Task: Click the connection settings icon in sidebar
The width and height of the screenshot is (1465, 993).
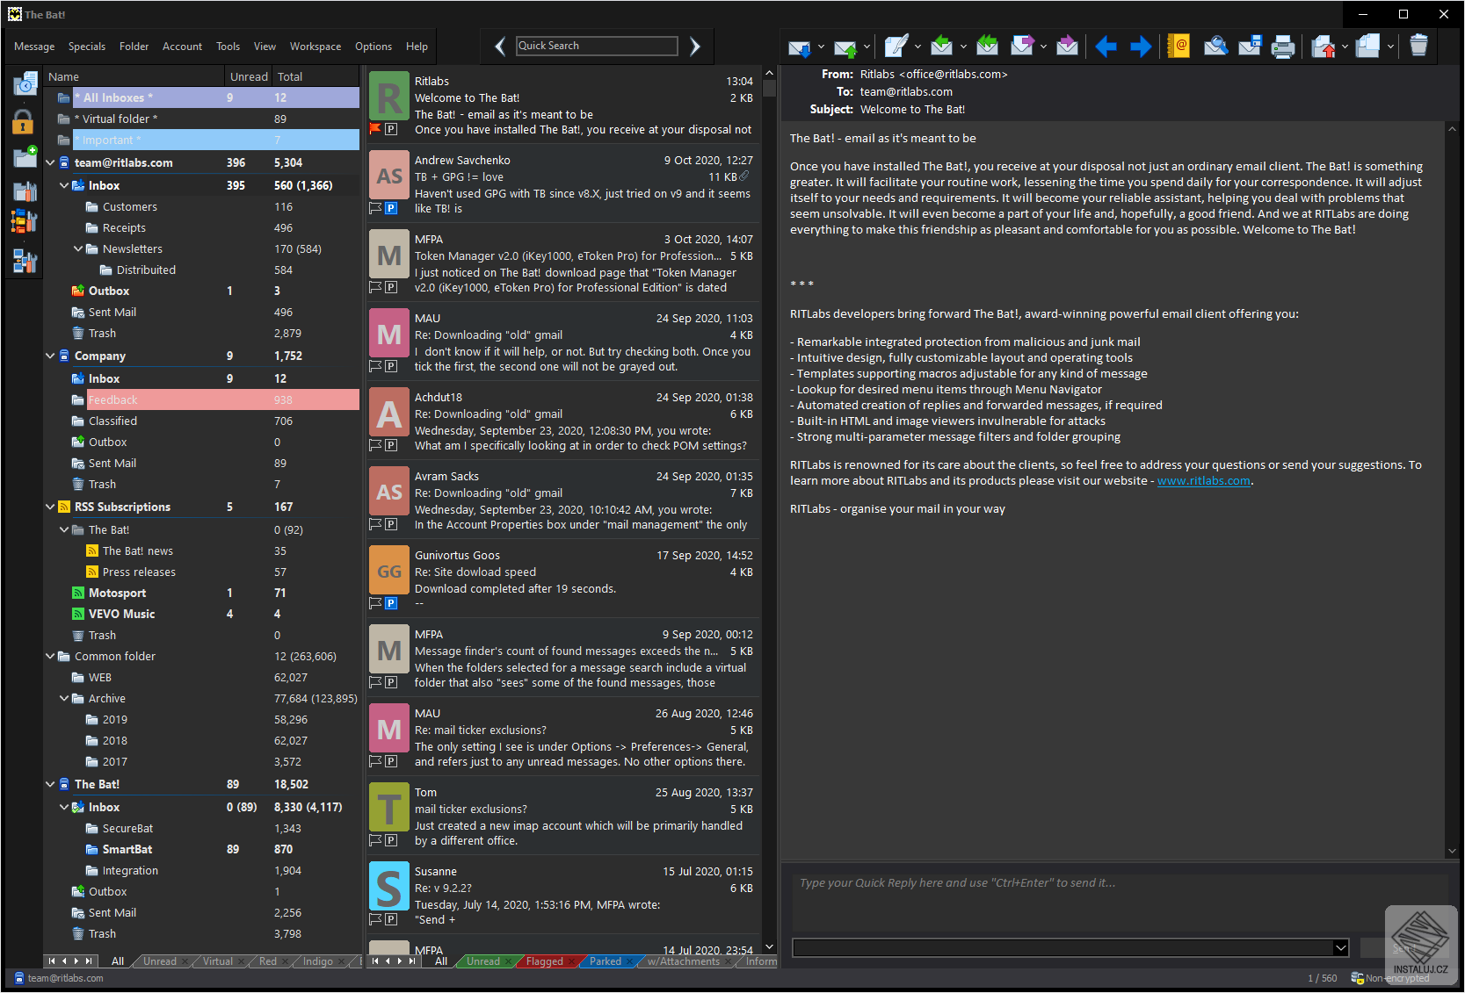Action: coord(25,260)
